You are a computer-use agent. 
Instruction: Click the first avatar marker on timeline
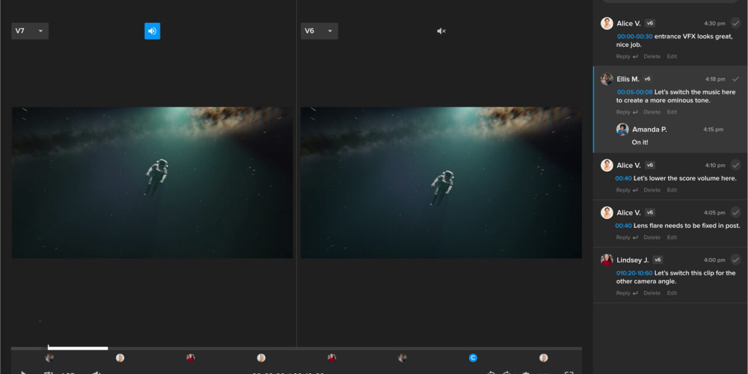(x=49, y=358)
